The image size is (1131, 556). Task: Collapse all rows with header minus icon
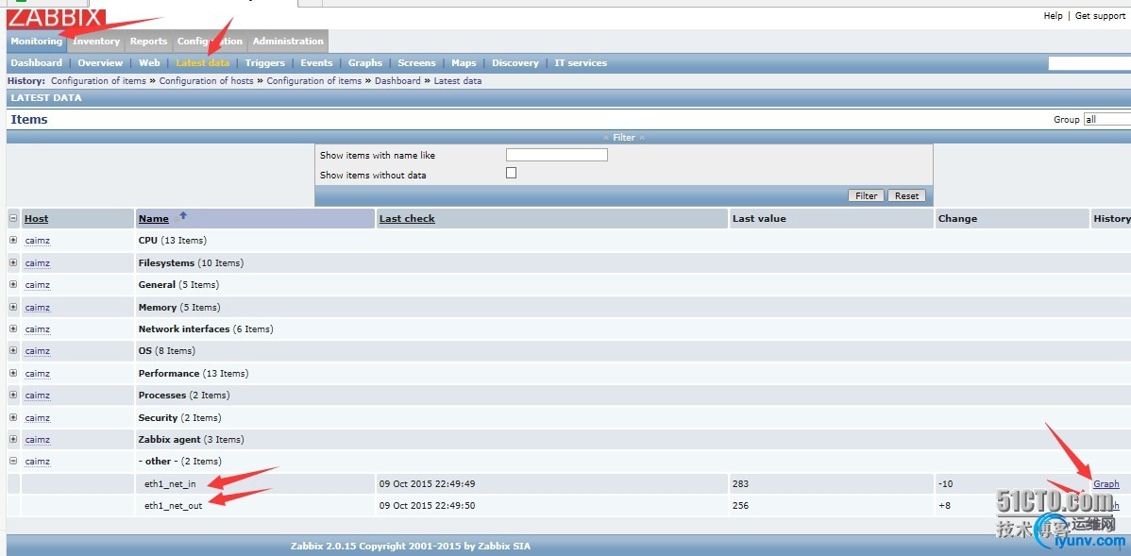[x=13, y=218]
